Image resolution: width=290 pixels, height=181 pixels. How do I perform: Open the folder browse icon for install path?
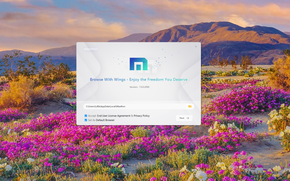pyautogui.click(x=190, y=106)
